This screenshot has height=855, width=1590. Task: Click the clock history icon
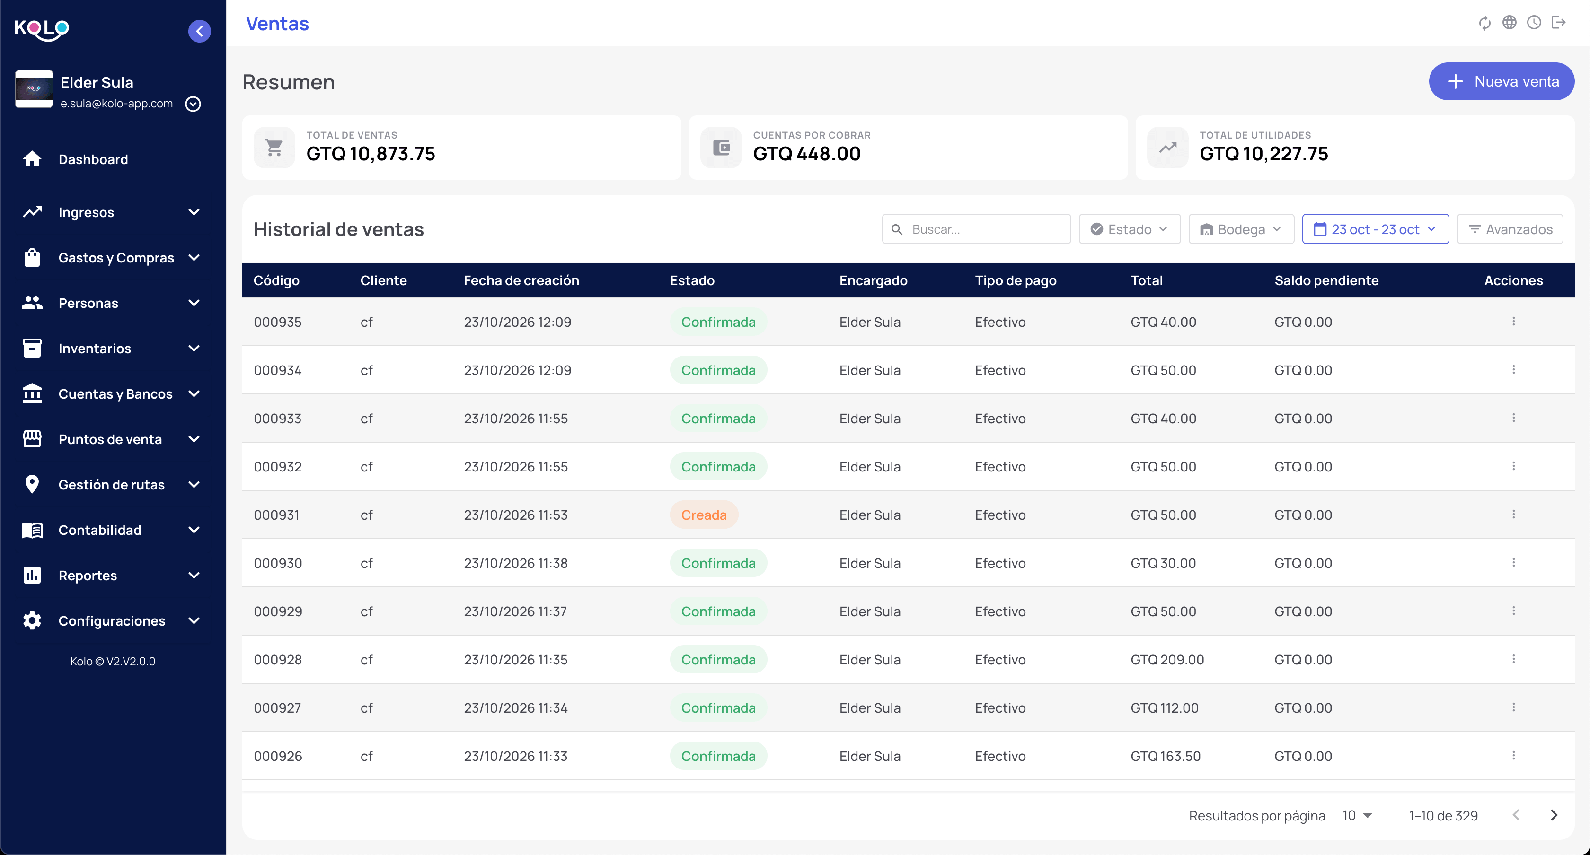(x=1534, y=23)
